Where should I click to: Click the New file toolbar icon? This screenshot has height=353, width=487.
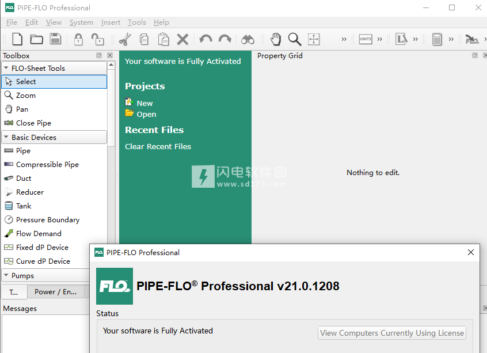click(17, 39)
